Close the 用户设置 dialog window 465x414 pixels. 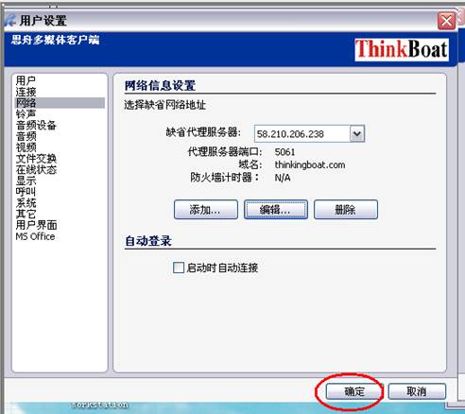click(x=446, y=21)
